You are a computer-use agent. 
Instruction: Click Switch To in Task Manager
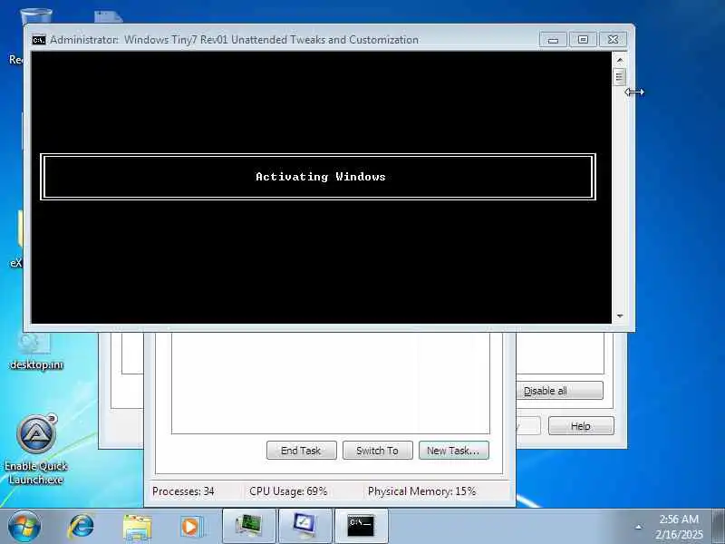click(377, 451)
